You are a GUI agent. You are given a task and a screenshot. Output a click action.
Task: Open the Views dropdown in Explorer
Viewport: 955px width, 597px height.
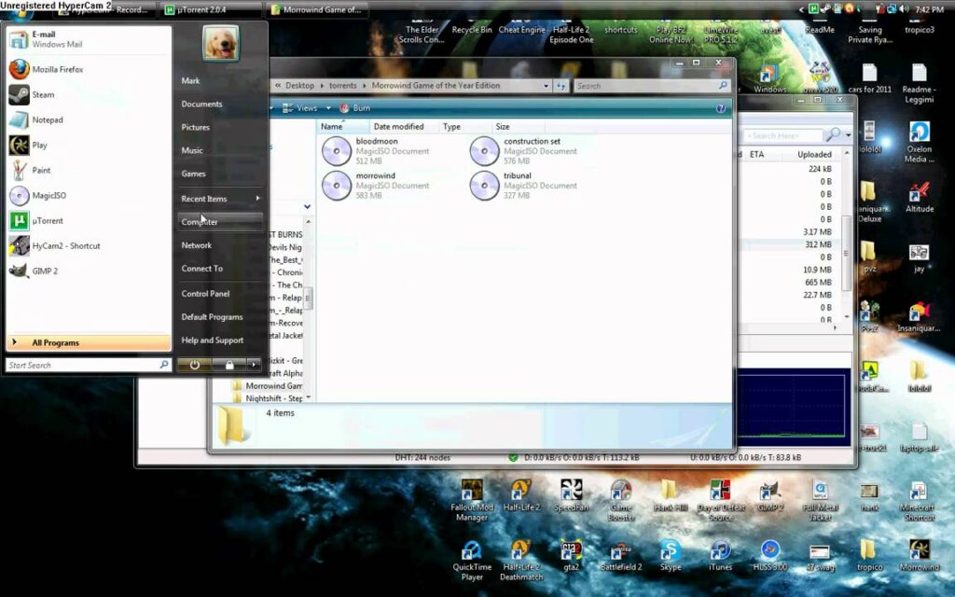tap(305, 107)
